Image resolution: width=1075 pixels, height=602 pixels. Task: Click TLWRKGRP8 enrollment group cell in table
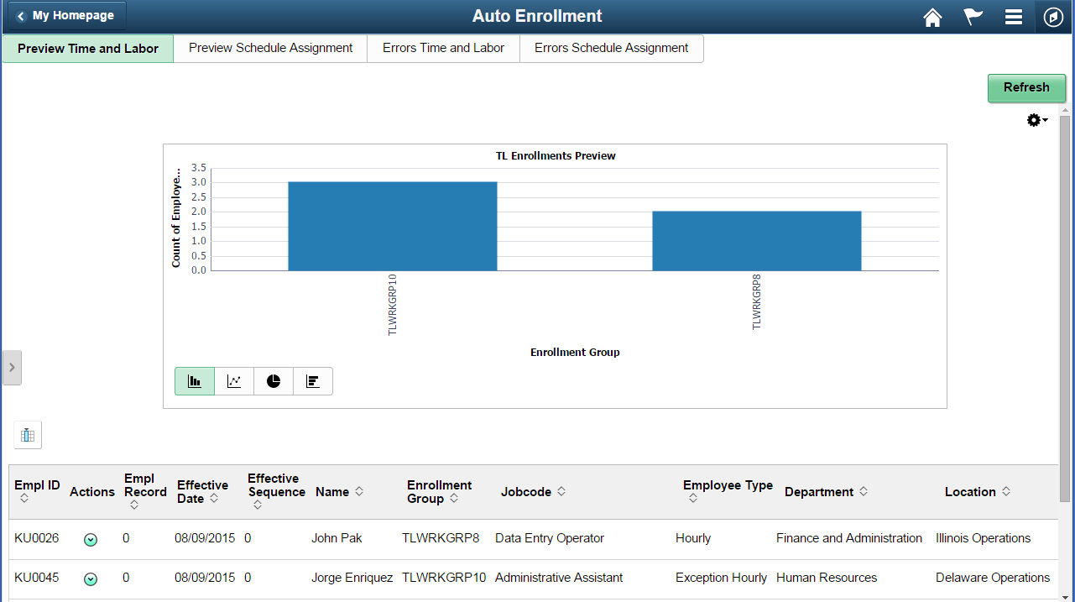point(441,538)
